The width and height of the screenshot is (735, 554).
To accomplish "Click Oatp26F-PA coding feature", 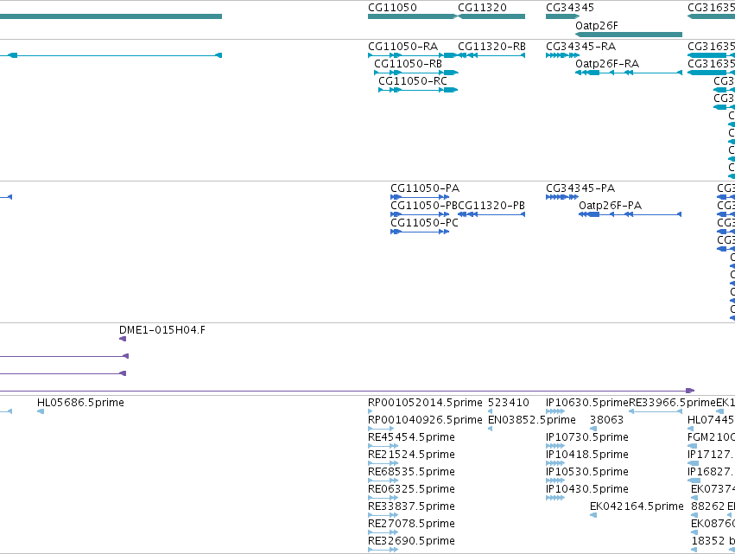I will click(x=630, y=214).
